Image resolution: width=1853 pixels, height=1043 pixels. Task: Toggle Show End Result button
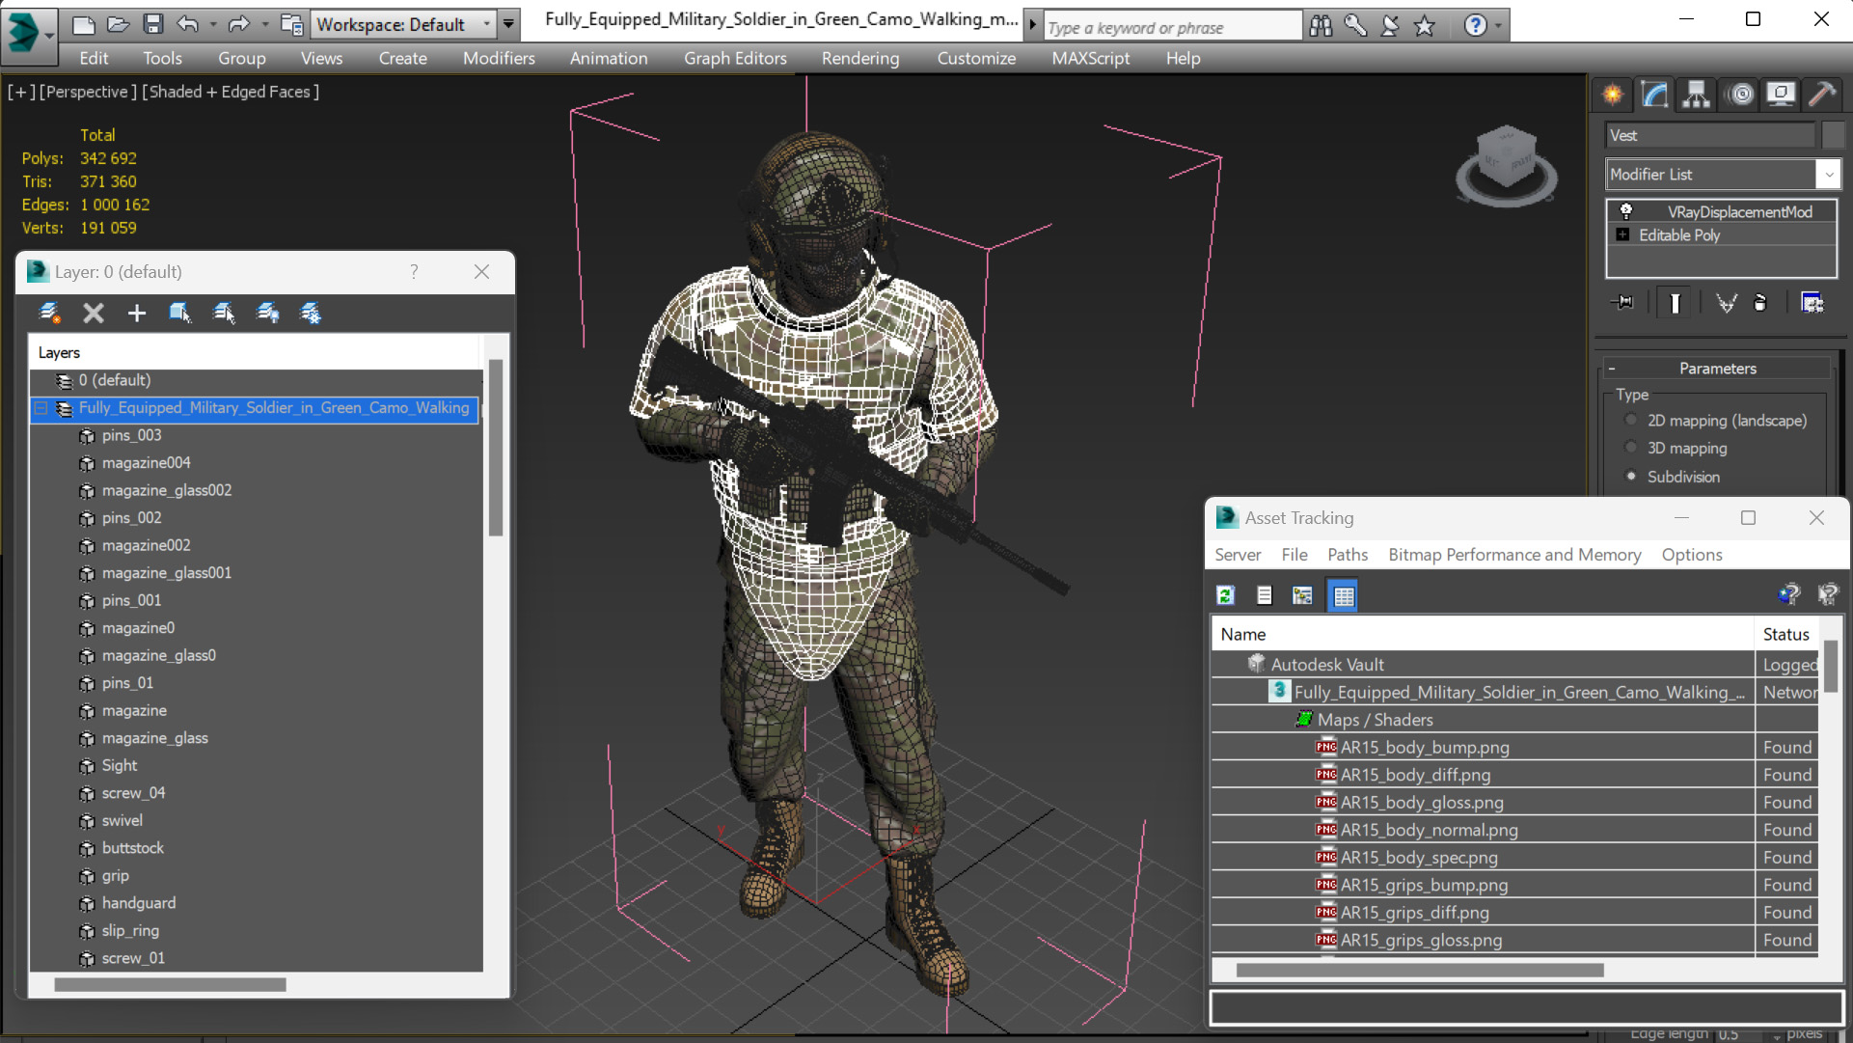click(1675, 303)
